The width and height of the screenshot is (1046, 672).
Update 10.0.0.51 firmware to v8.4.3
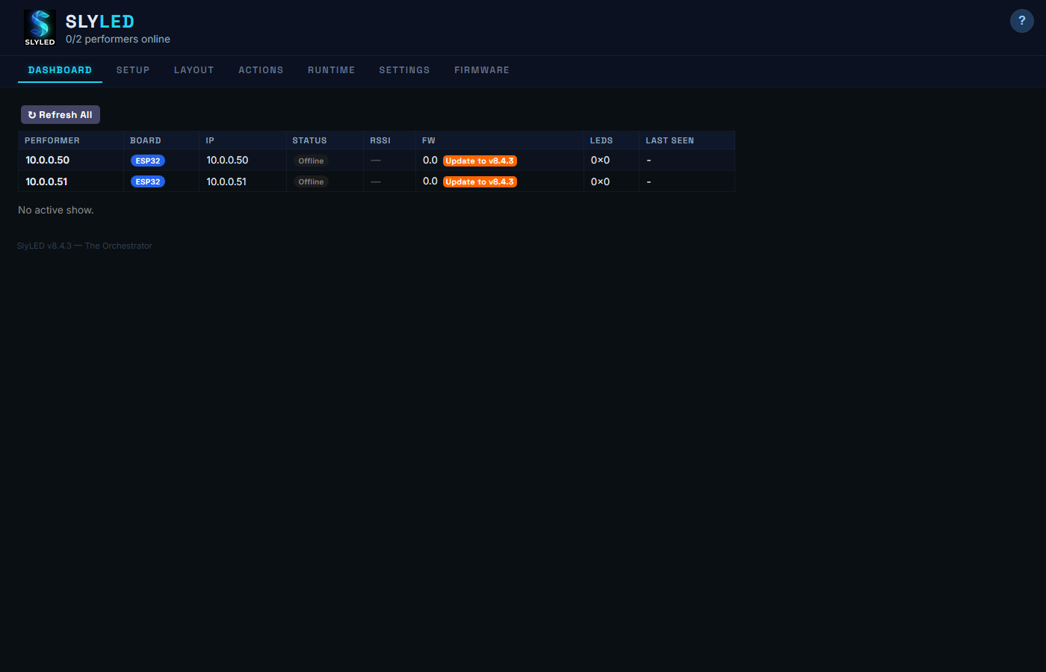[x=480, y=181]
